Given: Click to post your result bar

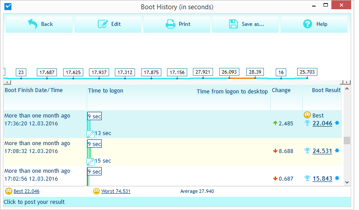Looking at the screenshot, I should (34, 202).
